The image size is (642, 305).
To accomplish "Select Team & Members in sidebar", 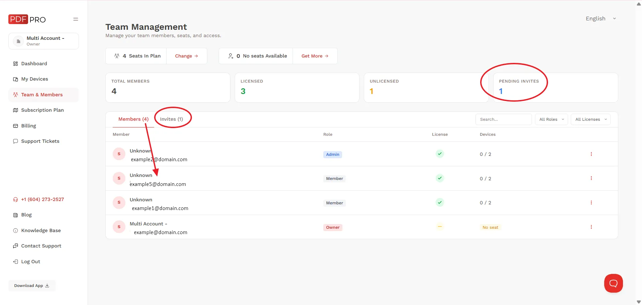I will (x=43, y=95).
